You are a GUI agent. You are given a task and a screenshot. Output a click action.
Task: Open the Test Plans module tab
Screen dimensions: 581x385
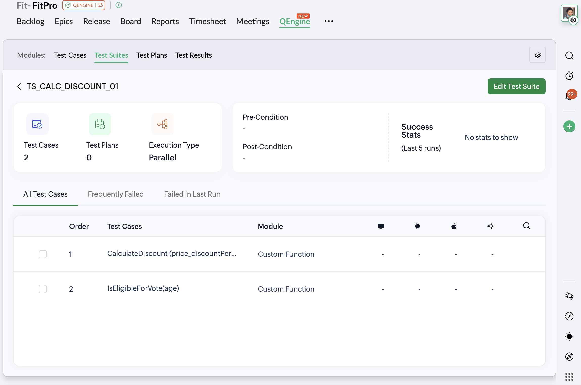point(152,55)
